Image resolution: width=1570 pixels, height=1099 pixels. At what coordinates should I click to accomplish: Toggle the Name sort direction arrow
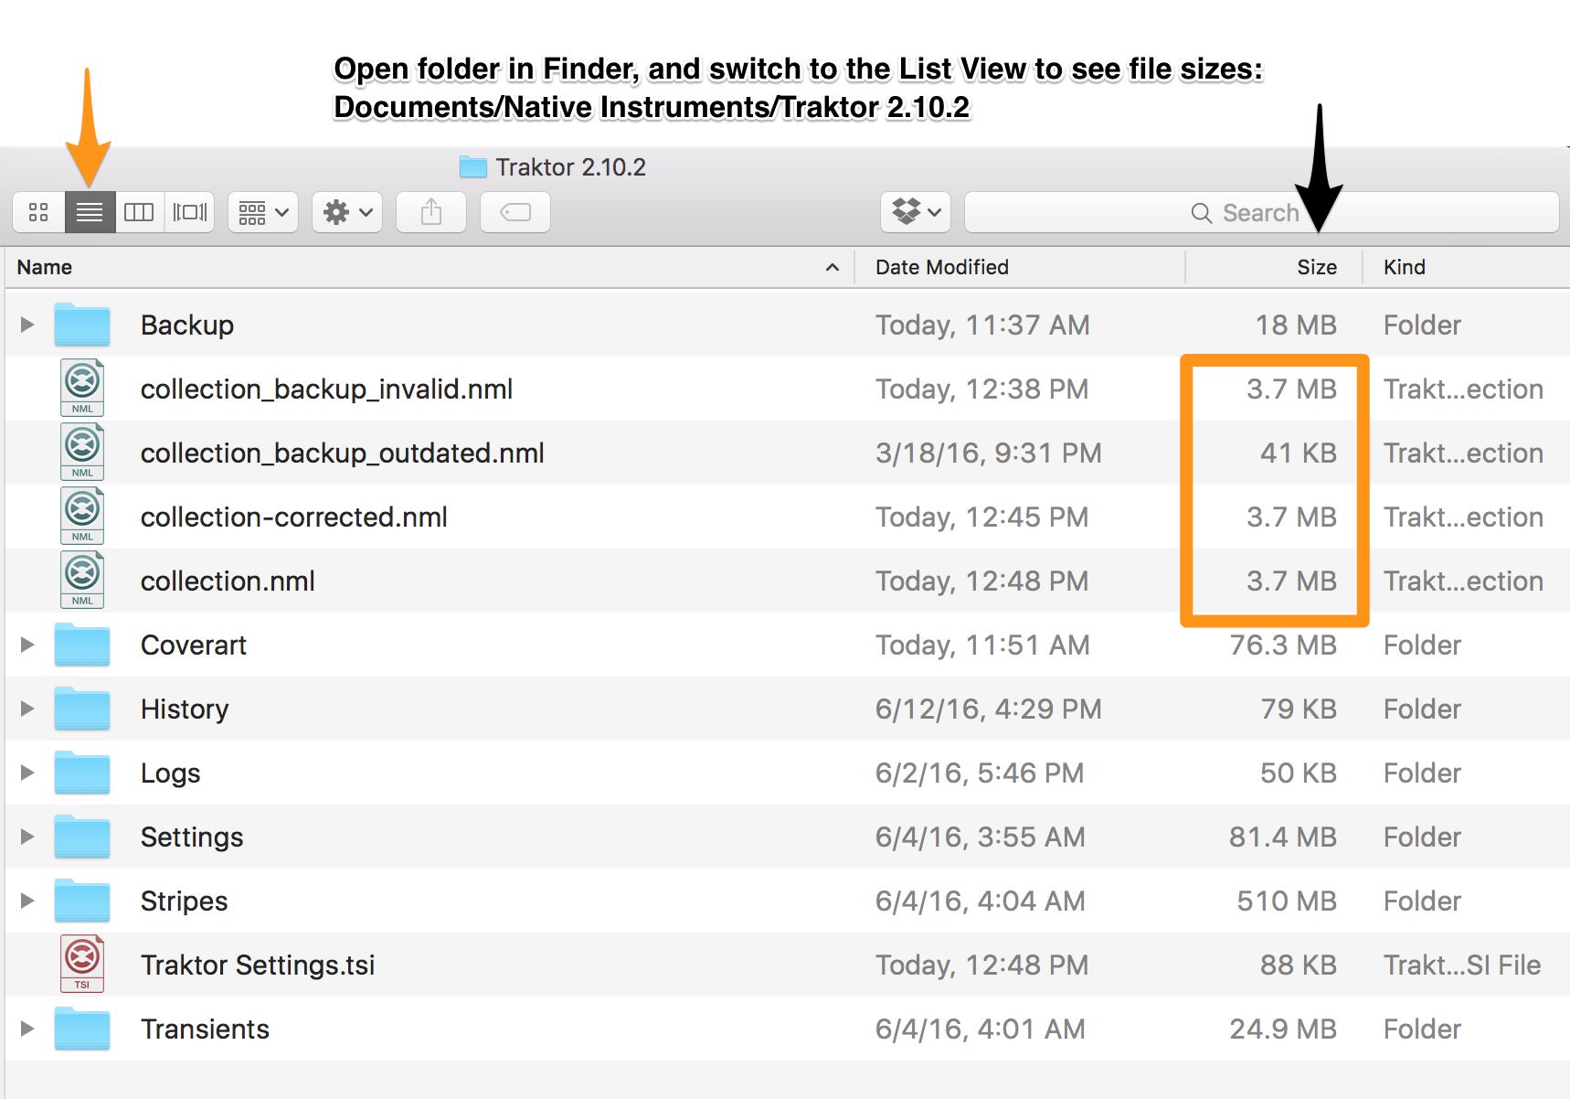832,267
